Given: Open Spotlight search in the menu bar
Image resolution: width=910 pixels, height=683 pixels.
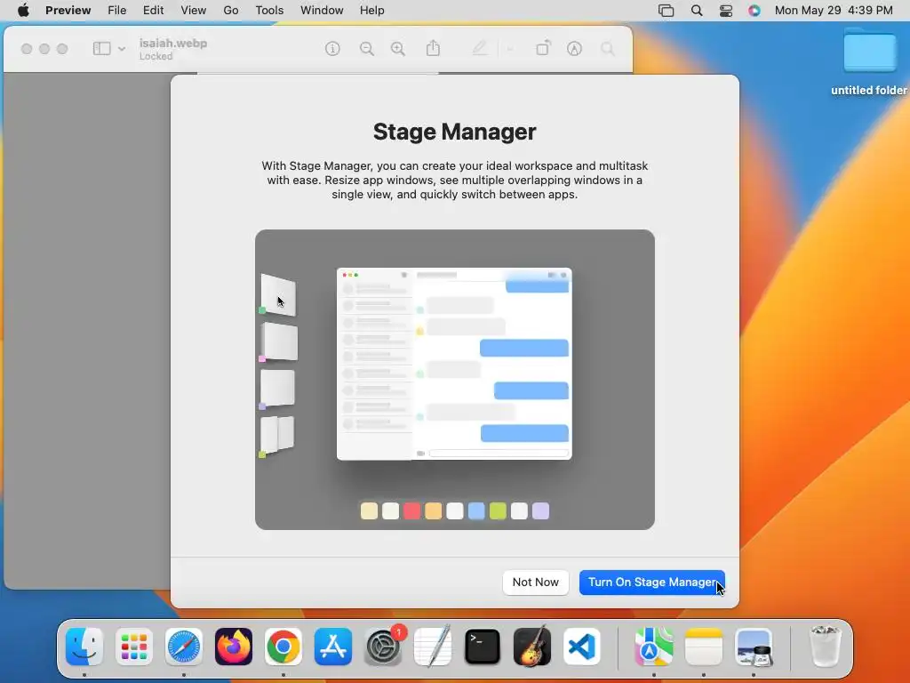Looking at the screenshot, I should (x=697, y=11).
